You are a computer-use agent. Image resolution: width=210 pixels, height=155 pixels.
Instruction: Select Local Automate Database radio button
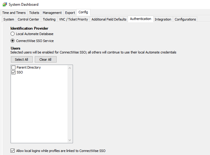[x=13, y=34]
